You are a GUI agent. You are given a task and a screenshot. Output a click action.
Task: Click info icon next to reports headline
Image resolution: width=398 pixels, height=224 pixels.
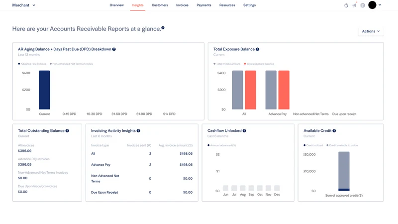click(163, 28)
